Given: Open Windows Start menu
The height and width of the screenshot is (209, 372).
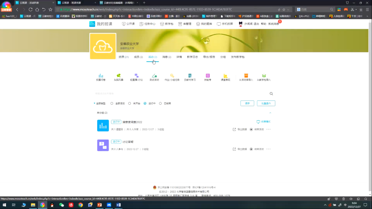Looking at the screenshot, I should (x=4, y=205).
